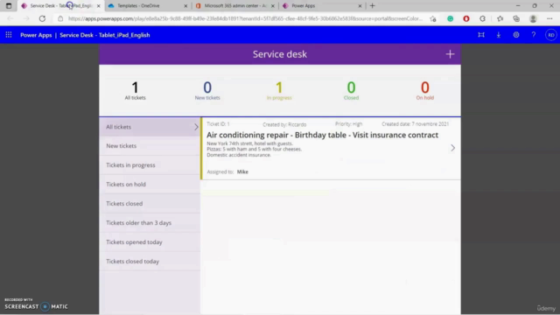Close the Service Desk browser tab
The height and width of the screenshot is (315, 560).
pyautogui.click(x=99, y=6)
